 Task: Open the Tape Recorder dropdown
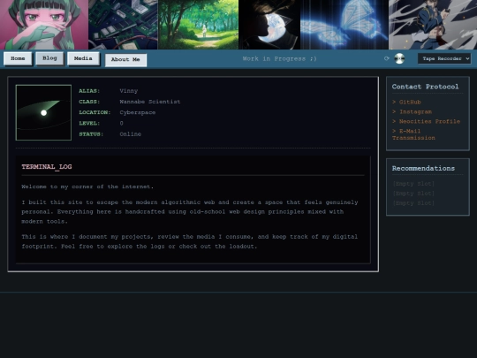click(x=444, y=58)
